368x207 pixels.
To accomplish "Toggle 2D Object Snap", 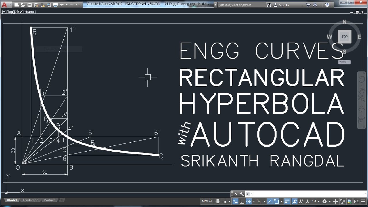I will pos(276,201).
